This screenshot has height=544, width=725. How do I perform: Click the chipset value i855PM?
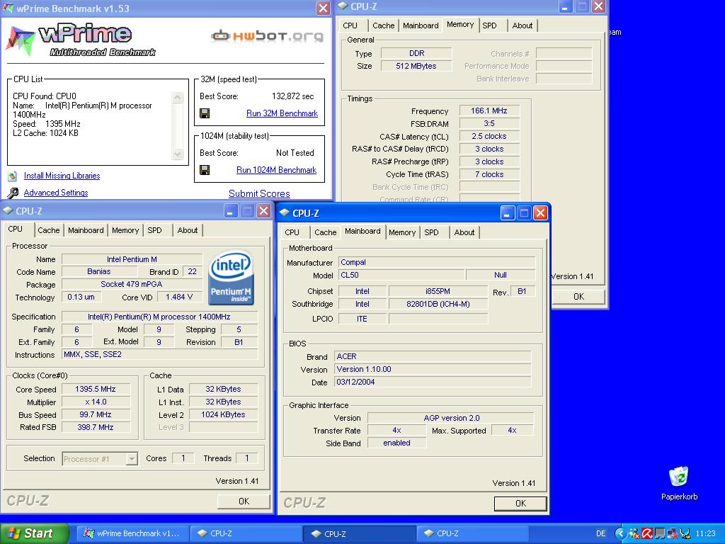coord(438,291)
